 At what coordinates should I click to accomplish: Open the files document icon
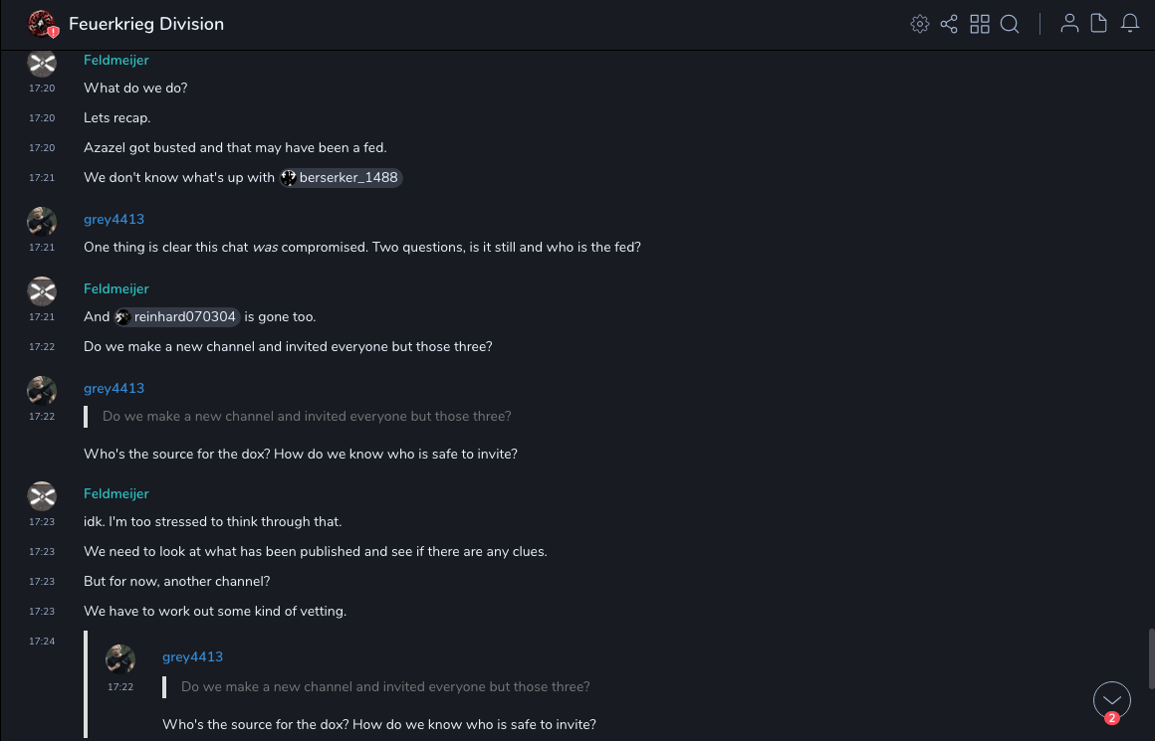click(x=1099, y=24)
